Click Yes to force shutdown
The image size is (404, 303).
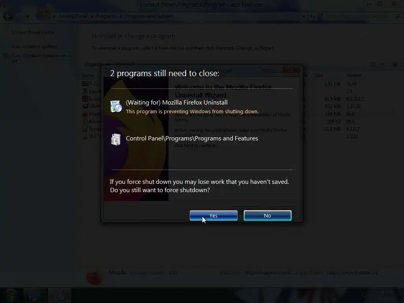(x=213, y=215)
